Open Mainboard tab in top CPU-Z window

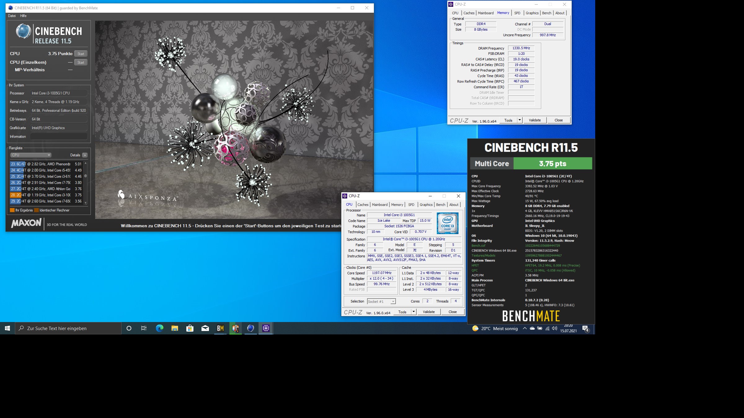click(485, 13)
